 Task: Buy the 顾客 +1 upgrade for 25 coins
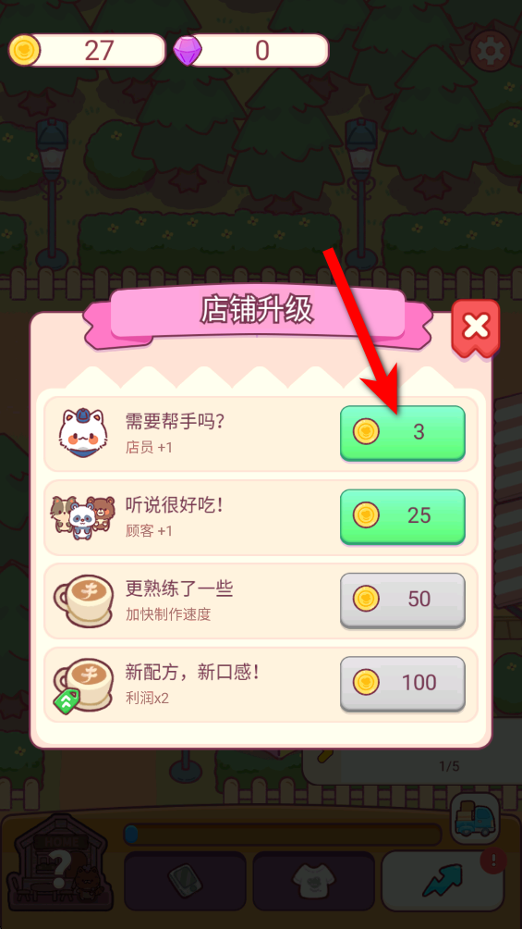tap(403, 516)
